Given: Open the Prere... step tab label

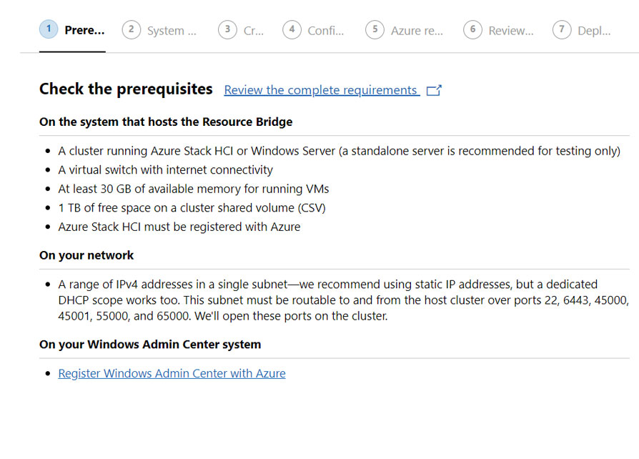Looking at the screenshot, I should 84,30.
